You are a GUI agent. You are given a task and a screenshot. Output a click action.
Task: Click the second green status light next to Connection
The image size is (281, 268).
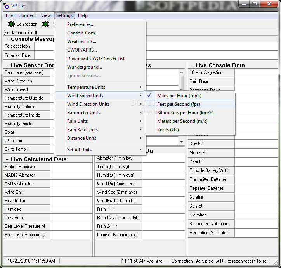(45, 24)
